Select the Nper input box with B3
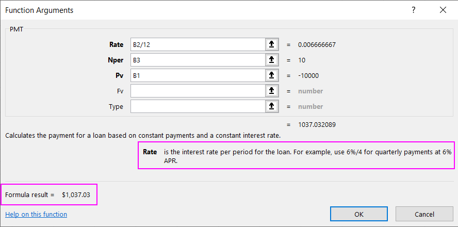 pyautogui.click(x=197, y=60)
